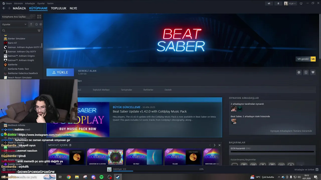Switch to the KÜTÜPHANE tab
Image resolution: width=321 pixels, height=180 pixels.
(38, 8)
